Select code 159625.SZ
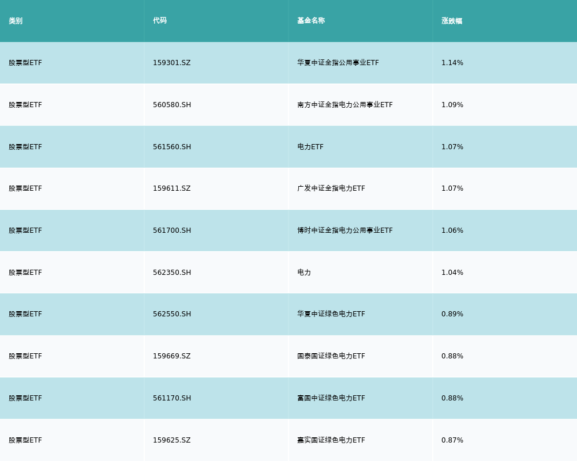Image resolution: width=577 pixels, height=461 pixels. (x=172, y=440)
